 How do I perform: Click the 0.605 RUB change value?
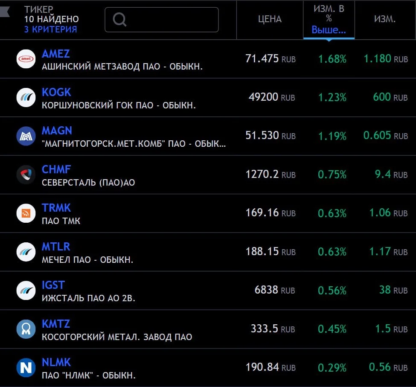click(x=386, y=136)
